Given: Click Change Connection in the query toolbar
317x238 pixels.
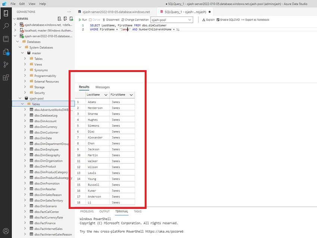Looking at the screenshot, I should point(135,20).
